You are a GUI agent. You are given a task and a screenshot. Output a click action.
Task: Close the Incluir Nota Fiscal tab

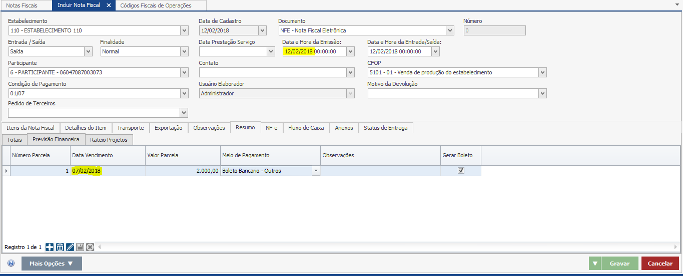(x=109, y=5)
